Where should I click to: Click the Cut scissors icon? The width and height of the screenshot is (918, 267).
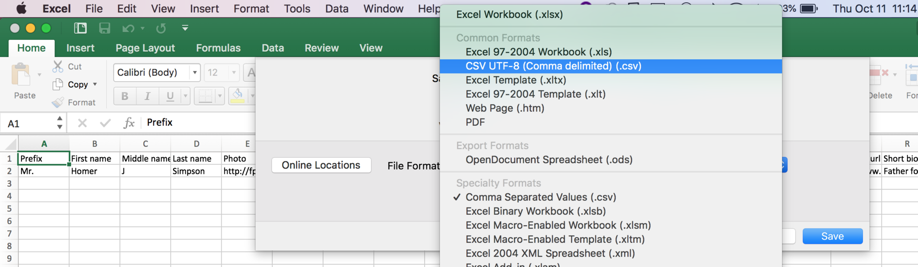tap(58, 67)
